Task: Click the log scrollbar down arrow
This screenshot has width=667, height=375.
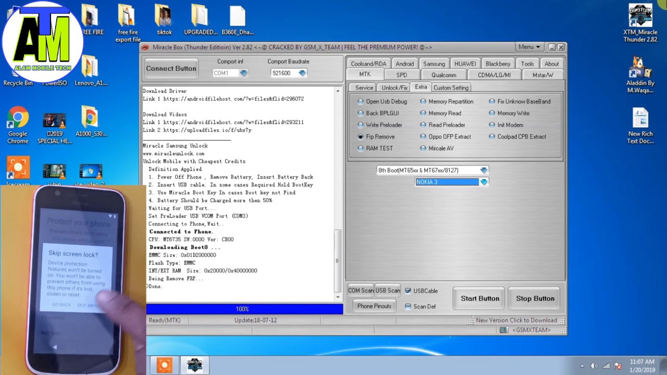Action: (338, 297)
